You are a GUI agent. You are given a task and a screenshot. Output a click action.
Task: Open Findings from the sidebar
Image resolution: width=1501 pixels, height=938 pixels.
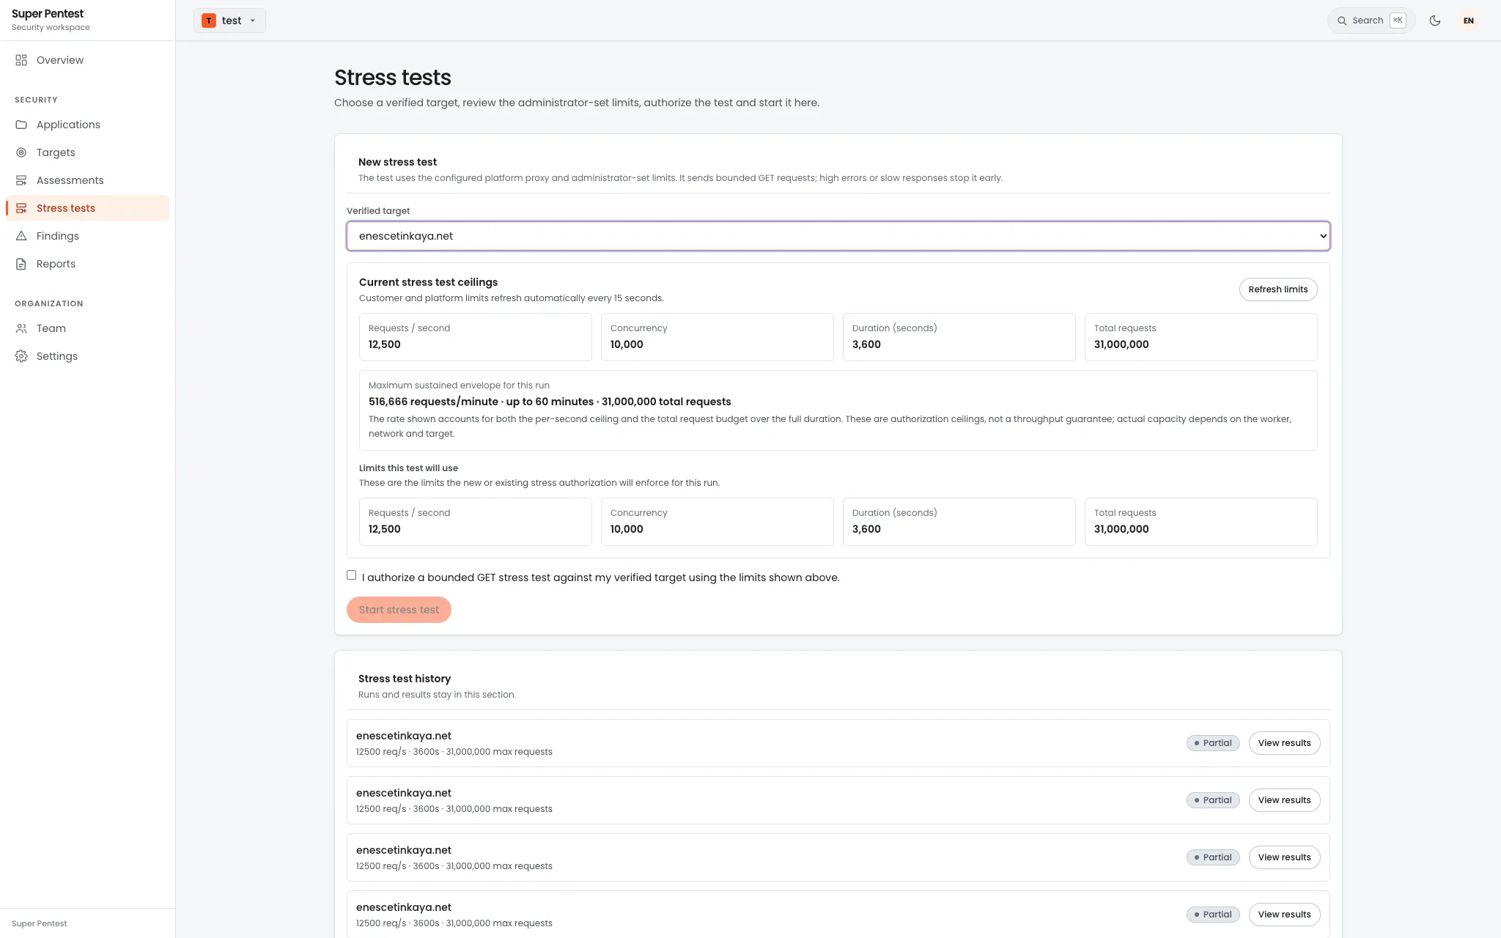click(88, 236)
